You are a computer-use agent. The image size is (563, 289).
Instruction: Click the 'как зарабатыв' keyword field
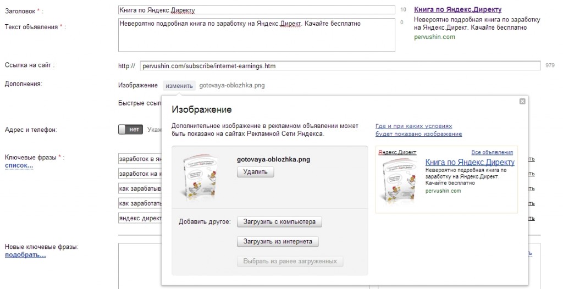[x=140, y=188]
